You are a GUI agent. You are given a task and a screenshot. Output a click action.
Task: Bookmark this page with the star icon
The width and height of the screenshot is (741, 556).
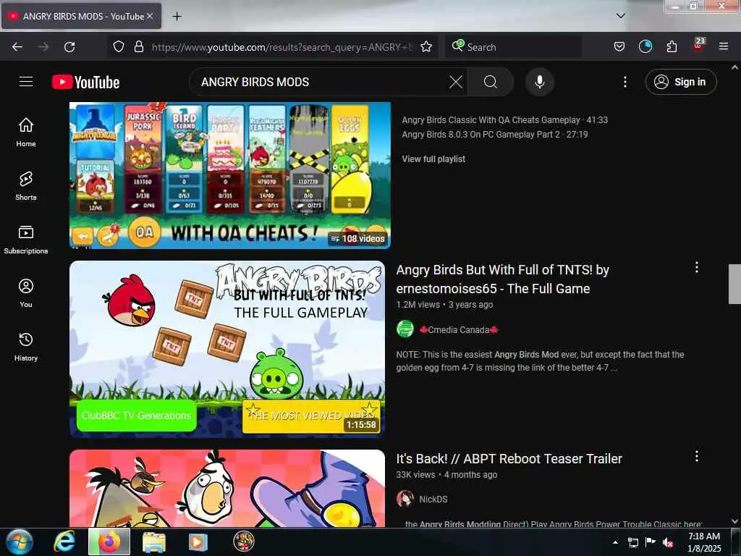tap(426, 46)
